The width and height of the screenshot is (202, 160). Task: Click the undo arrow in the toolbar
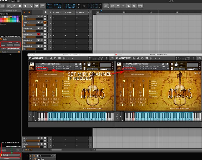click(118, 6)
